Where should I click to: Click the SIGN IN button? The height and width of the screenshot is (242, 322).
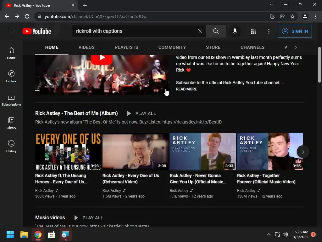click(295, 31)
